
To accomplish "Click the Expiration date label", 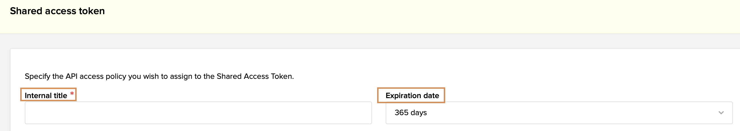I will click(x=412, y=96).
